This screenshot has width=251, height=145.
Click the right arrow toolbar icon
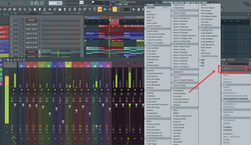[105, 10]
